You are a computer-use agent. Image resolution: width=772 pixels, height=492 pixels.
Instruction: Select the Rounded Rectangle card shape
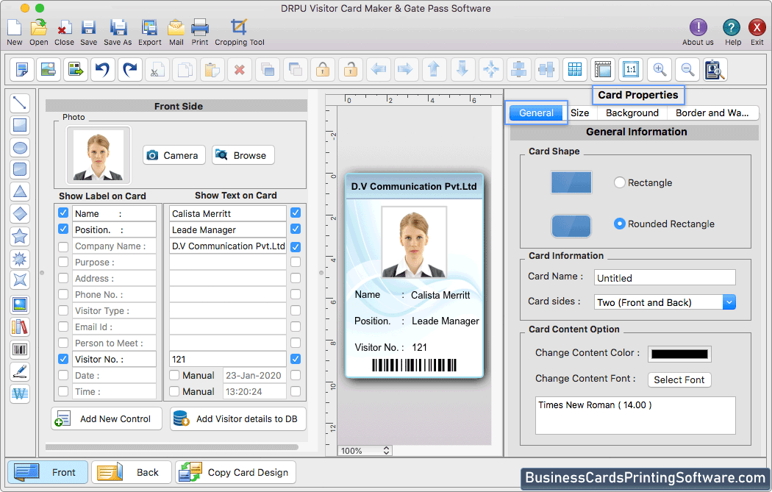point(619,224)
